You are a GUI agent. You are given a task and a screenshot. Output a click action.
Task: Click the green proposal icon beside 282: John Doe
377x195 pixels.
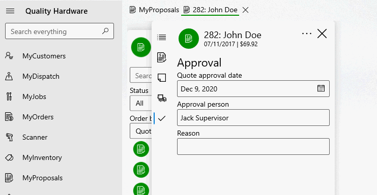[189, 39]
